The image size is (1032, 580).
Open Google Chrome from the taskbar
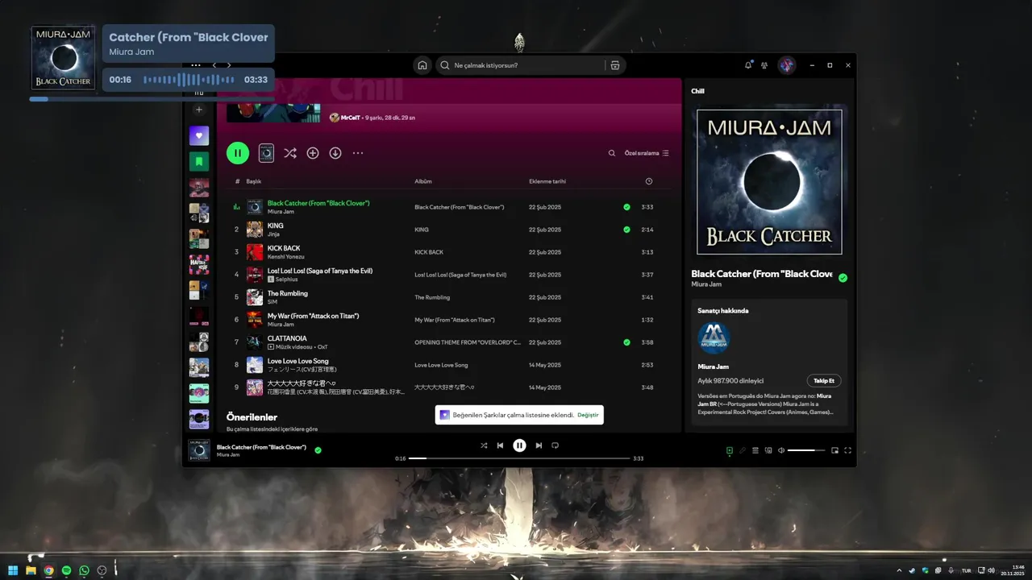48,570
